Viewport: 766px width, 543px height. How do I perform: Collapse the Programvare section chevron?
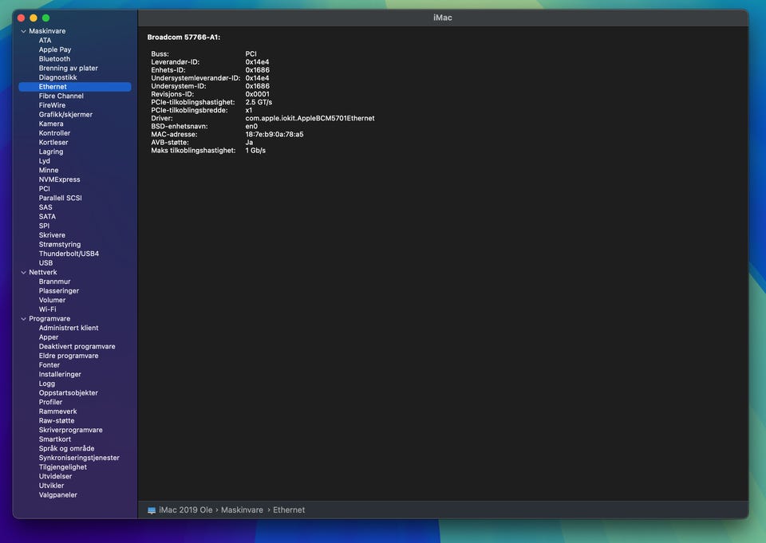(x=23, y=319)
